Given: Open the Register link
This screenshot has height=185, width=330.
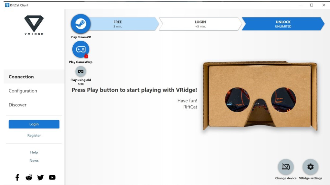Looking at the screenshot, I should 34,136.
